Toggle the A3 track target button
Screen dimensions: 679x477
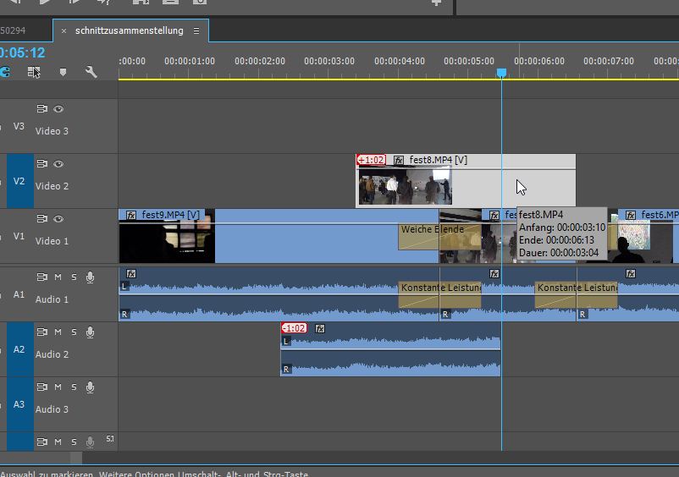pyautogui.click(x=19, y=404)
